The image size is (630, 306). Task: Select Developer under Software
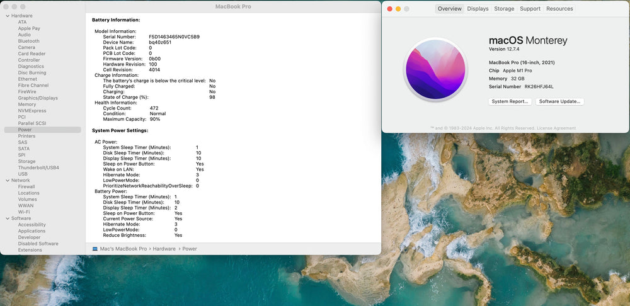[30, 237]
